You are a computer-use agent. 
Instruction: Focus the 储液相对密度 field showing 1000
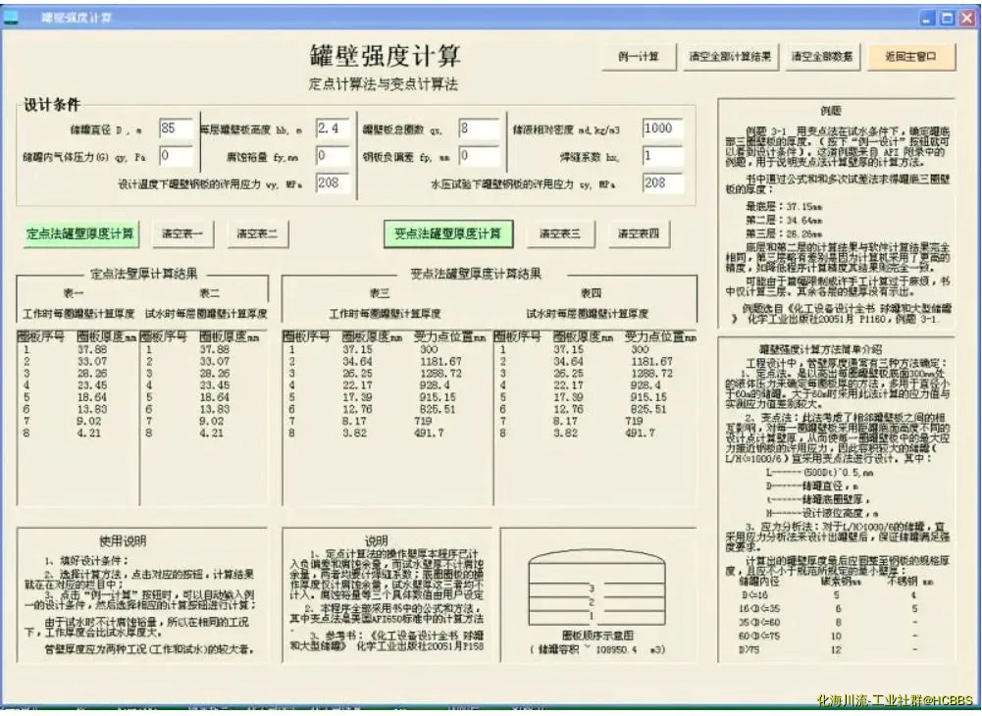point(662,128)
